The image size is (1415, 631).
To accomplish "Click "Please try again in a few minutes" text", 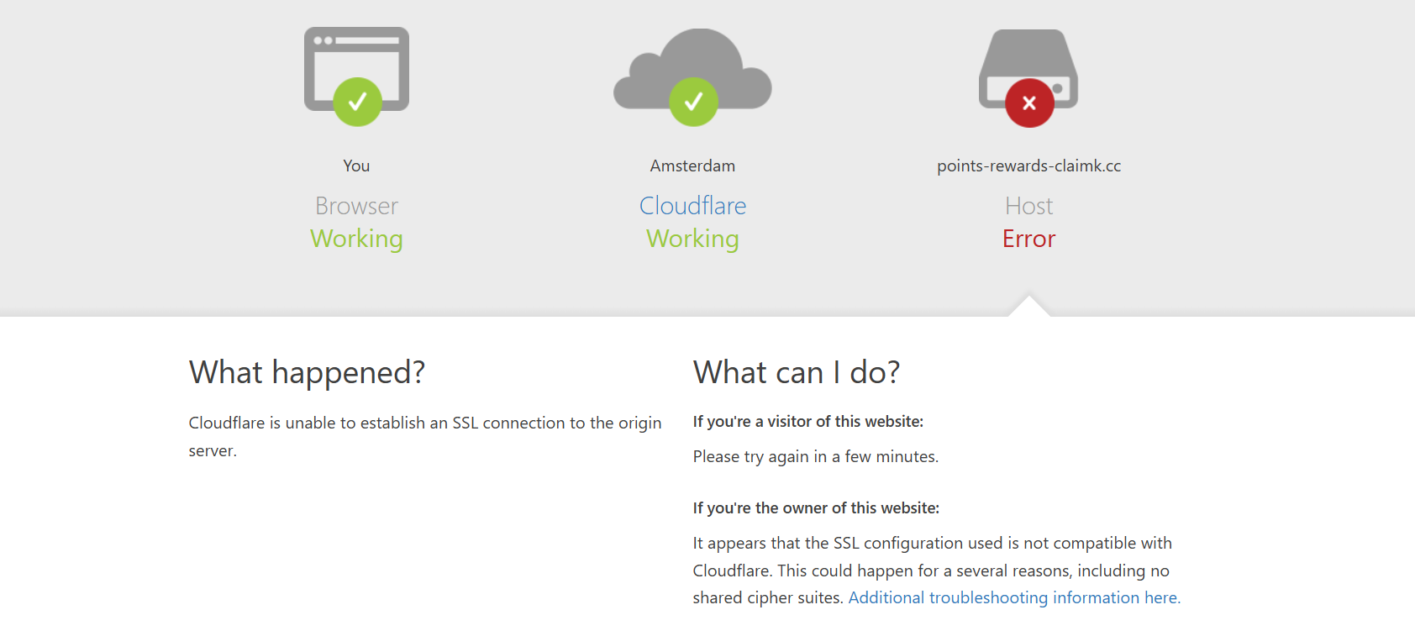I will tap(815, 456).
